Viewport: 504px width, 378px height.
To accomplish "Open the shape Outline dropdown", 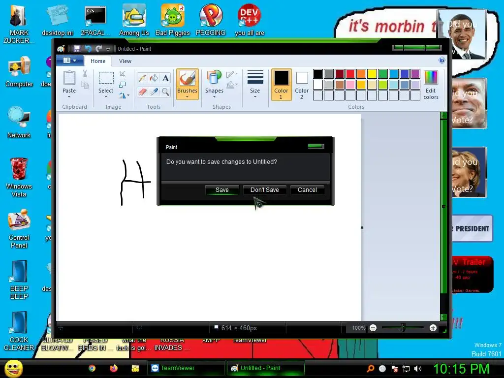I will (x=232, y=74).
